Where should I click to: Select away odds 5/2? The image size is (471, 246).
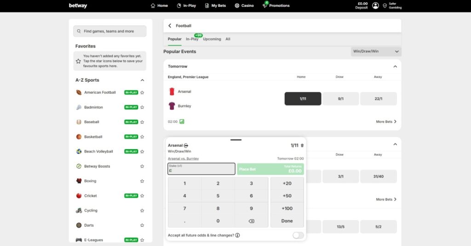[379, 227]
